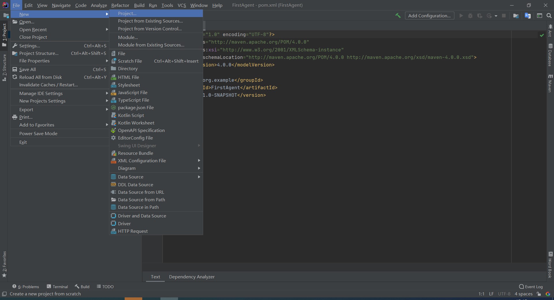Click the 4 spaces indent setting

point(523,294)
